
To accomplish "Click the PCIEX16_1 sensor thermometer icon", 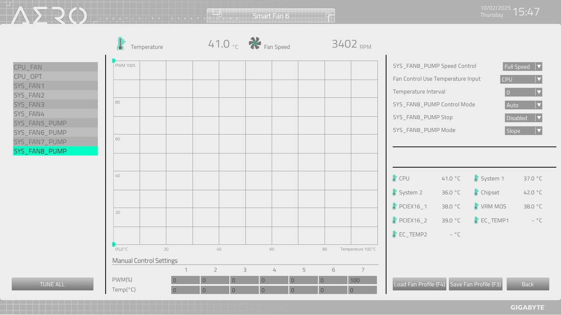I will (394, 206).
